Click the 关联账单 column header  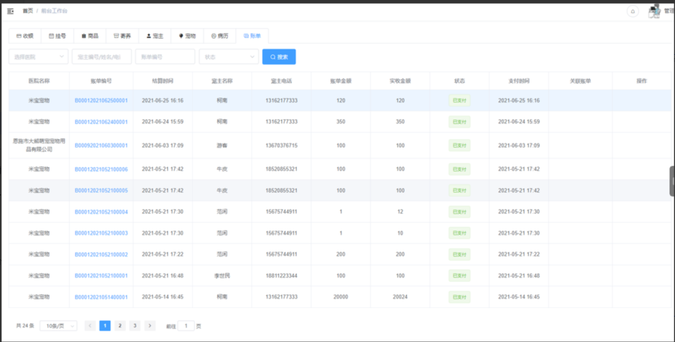pyautogui.click(x=580, y=81)
